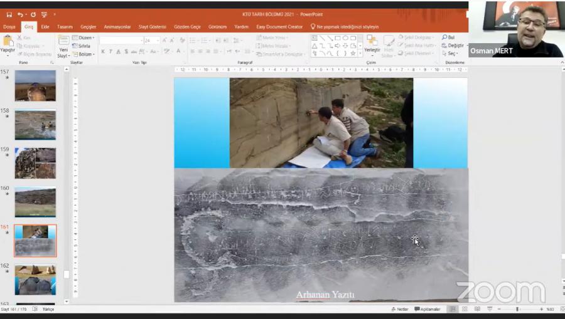The height and width of the screenshot is (319, 565).
Task: Open the font size dropdown
Action: click(158, 40)
